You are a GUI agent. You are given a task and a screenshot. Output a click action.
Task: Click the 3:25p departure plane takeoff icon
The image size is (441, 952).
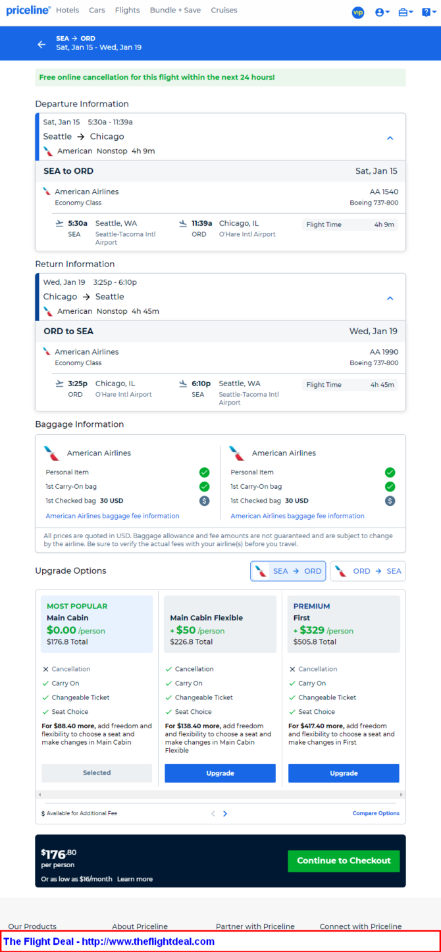(x=60, y=384)
